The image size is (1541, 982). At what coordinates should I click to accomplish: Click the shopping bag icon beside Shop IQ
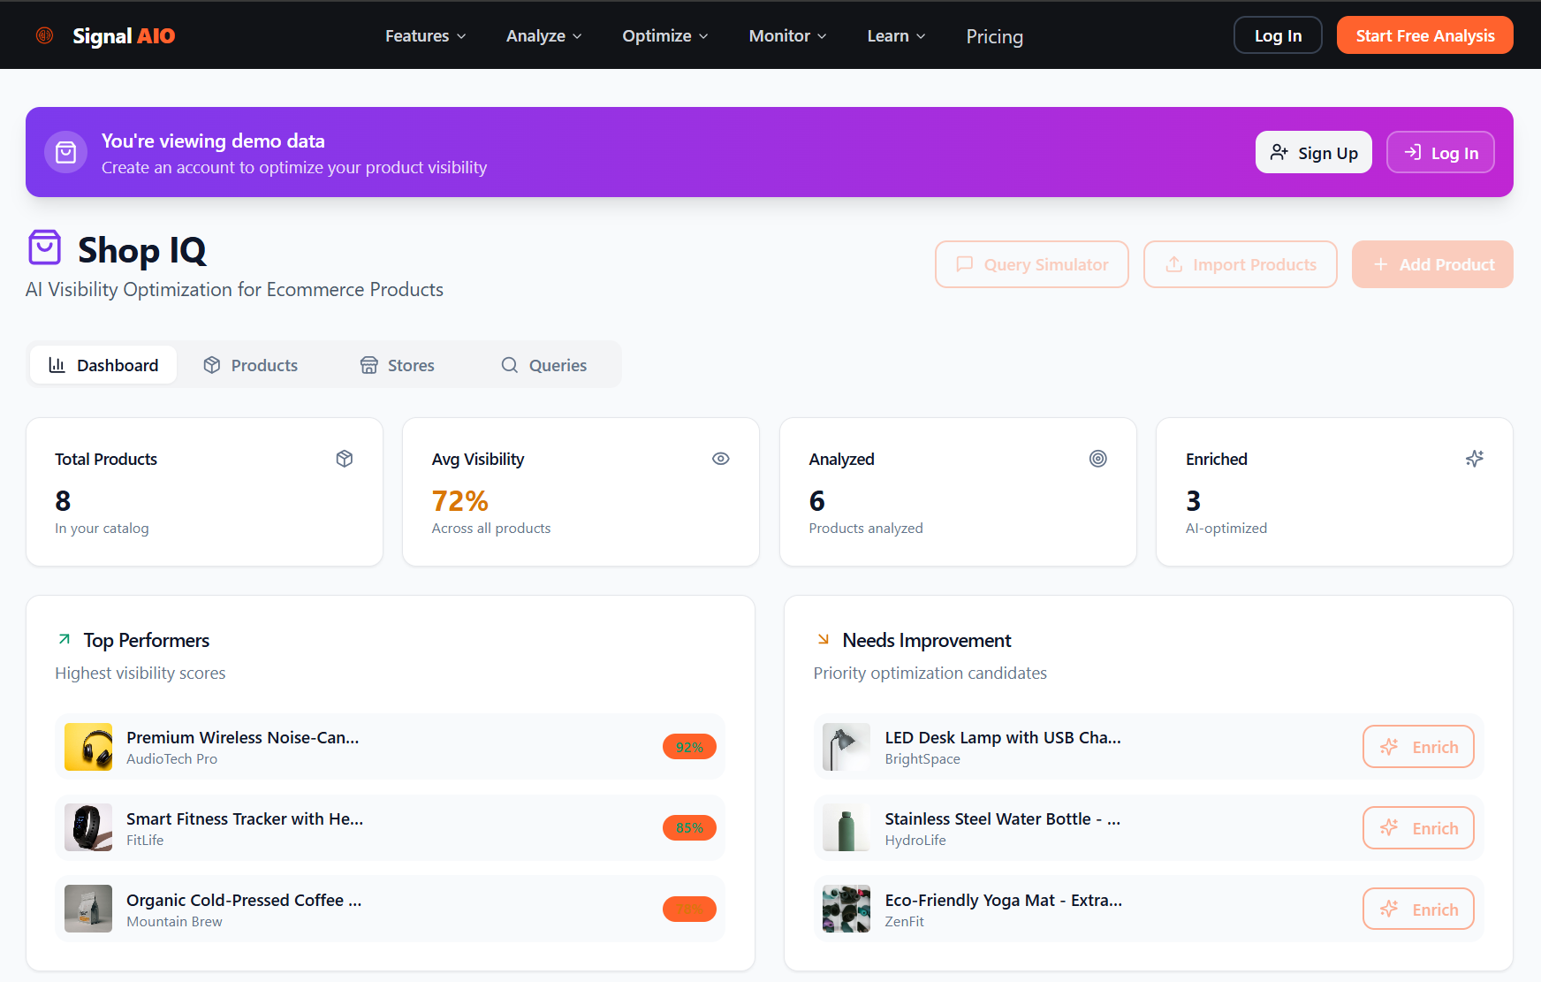tap(43, 247)
